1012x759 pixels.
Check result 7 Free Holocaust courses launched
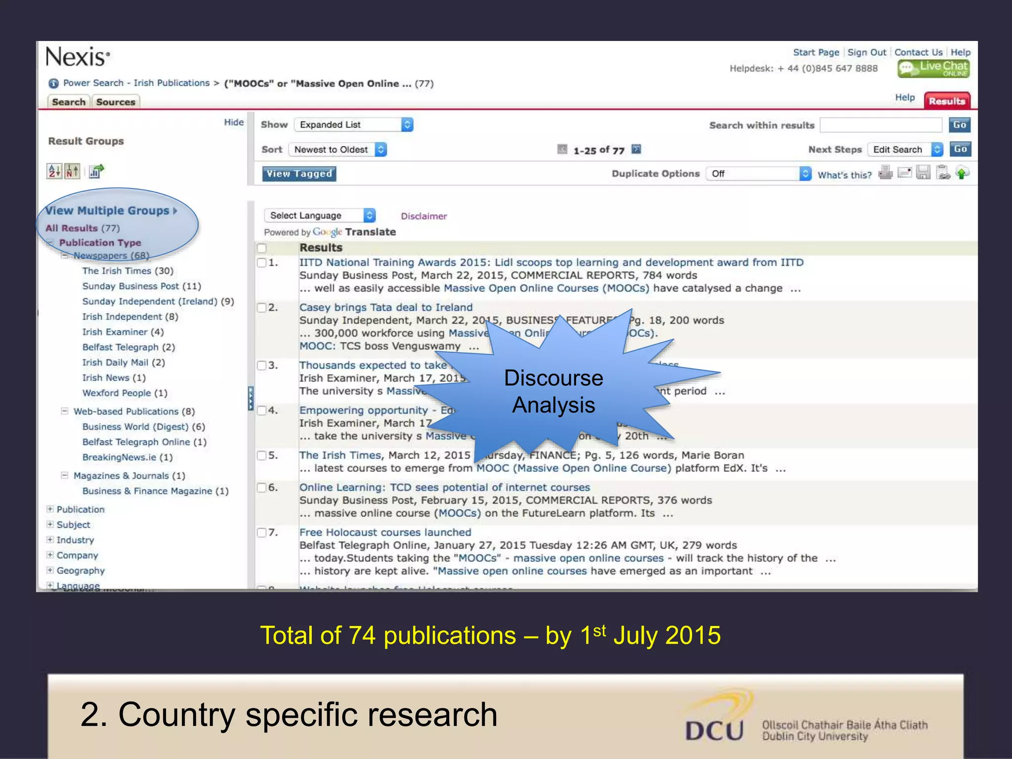coord(262,533)
